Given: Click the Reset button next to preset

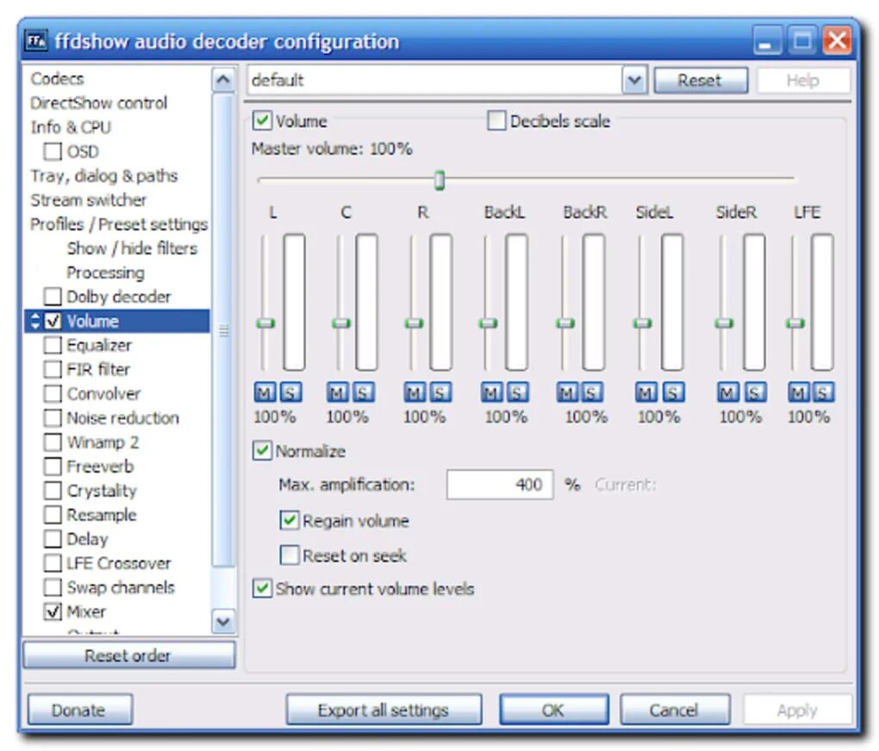Looking at the screenshot, I should (700, 80).
